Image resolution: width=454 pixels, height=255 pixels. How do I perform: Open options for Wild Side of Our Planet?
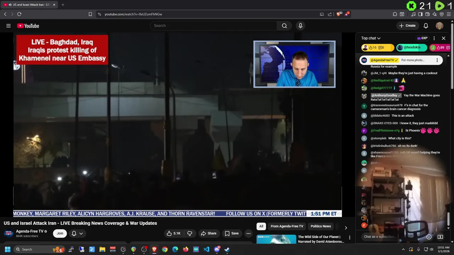349,238
